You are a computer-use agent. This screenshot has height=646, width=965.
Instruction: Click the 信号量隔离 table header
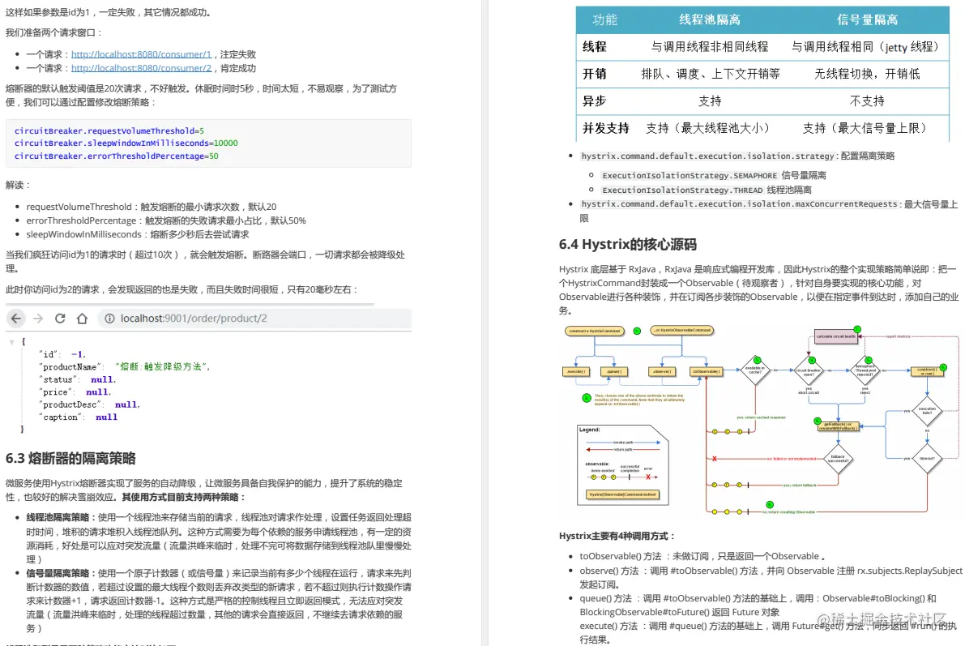867,19
